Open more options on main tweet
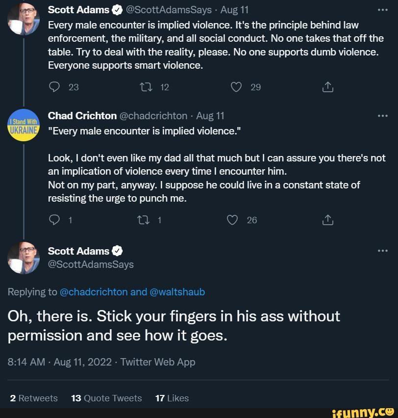The image size is (398, 418). pyautogui.click(x=383, y=251)
